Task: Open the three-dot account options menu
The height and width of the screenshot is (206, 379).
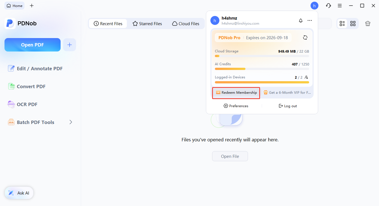Action: click(x=310, y=20)
